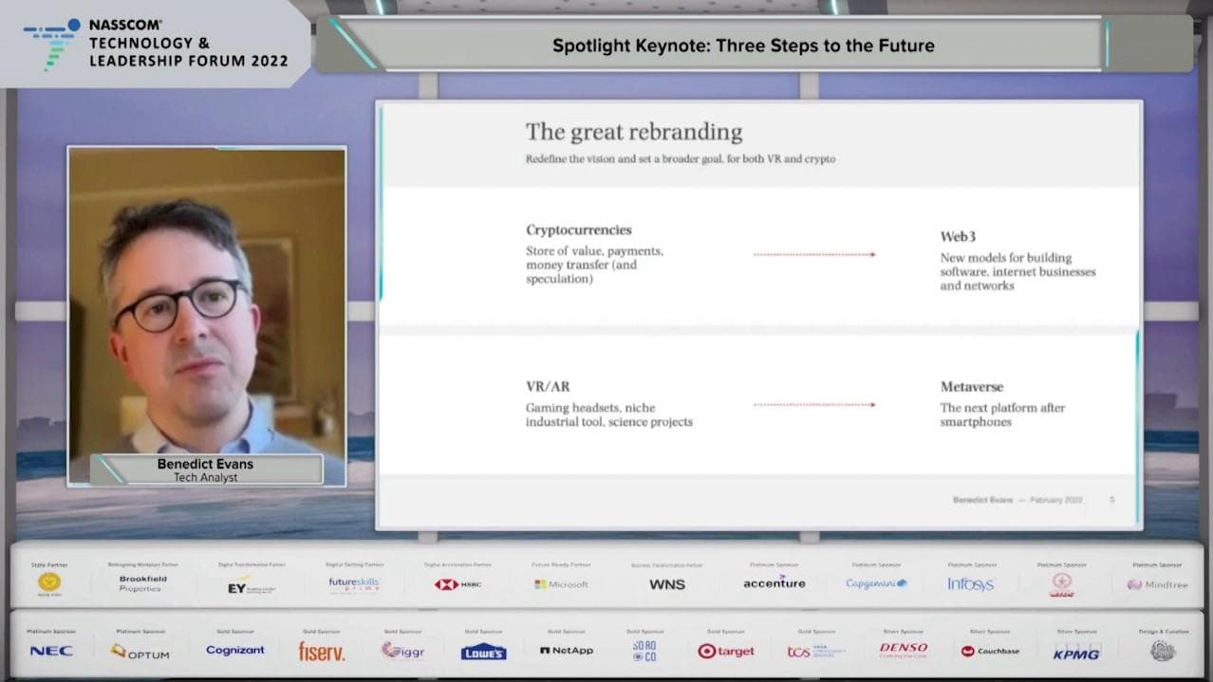Image resolution: width=1213 pixels, height=682 pixels.
Task: Click the Mindtree Platinum Sponsor link
Action: click(x=1159, y=584)
